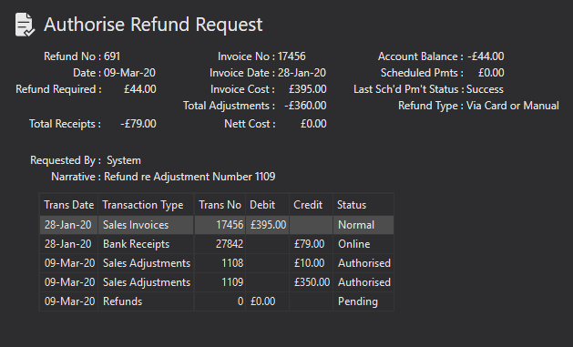Click the £395.00 debit cell
Image resolution: width=573 pixels, height=347 pixels.
(268, 225)
